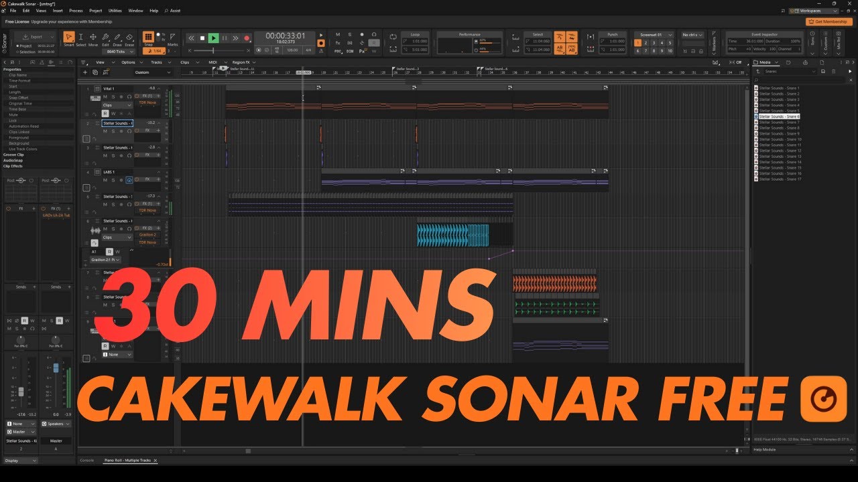Select Stellar Sounds - Snare 6 in browser

[779, 116]
